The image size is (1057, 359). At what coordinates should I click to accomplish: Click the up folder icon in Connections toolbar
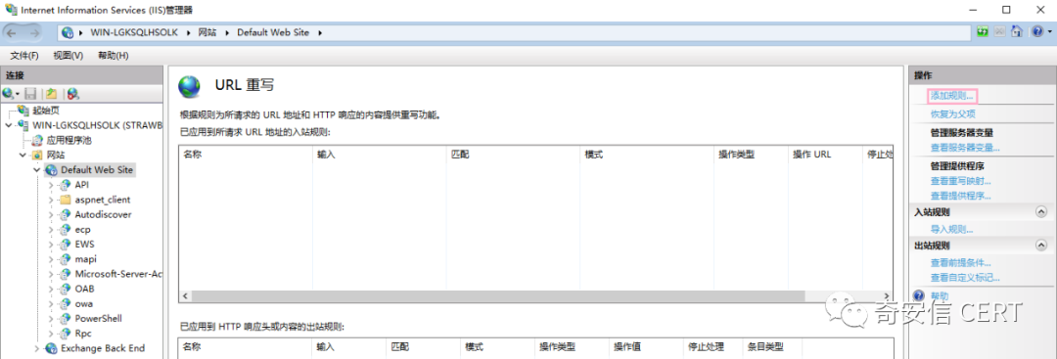pyautogui.click(x=51, y=94)
